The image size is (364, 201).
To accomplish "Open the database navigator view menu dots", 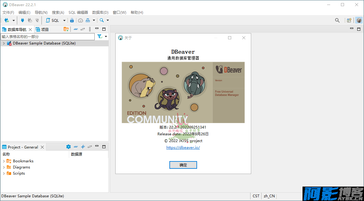I will [x=90, y=29].
